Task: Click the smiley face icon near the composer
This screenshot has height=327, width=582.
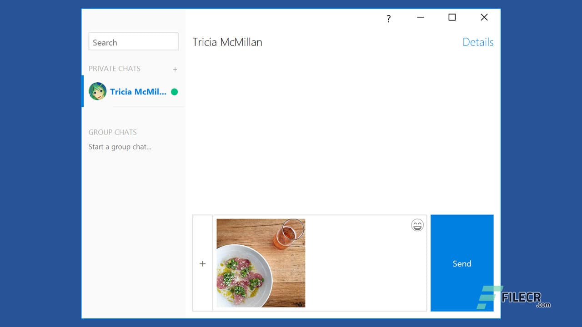Action: 417,225
